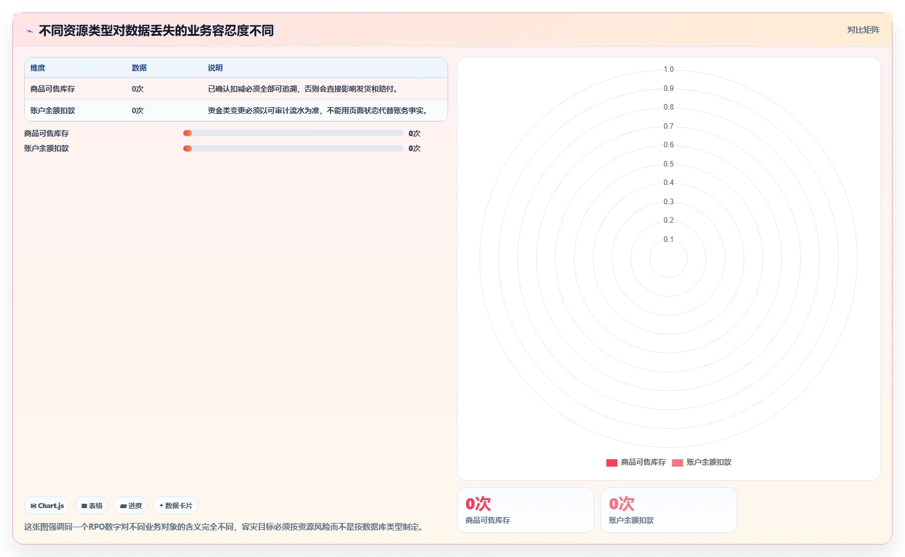Click the 0次 value in 账户余额扣款 table row

137,111
